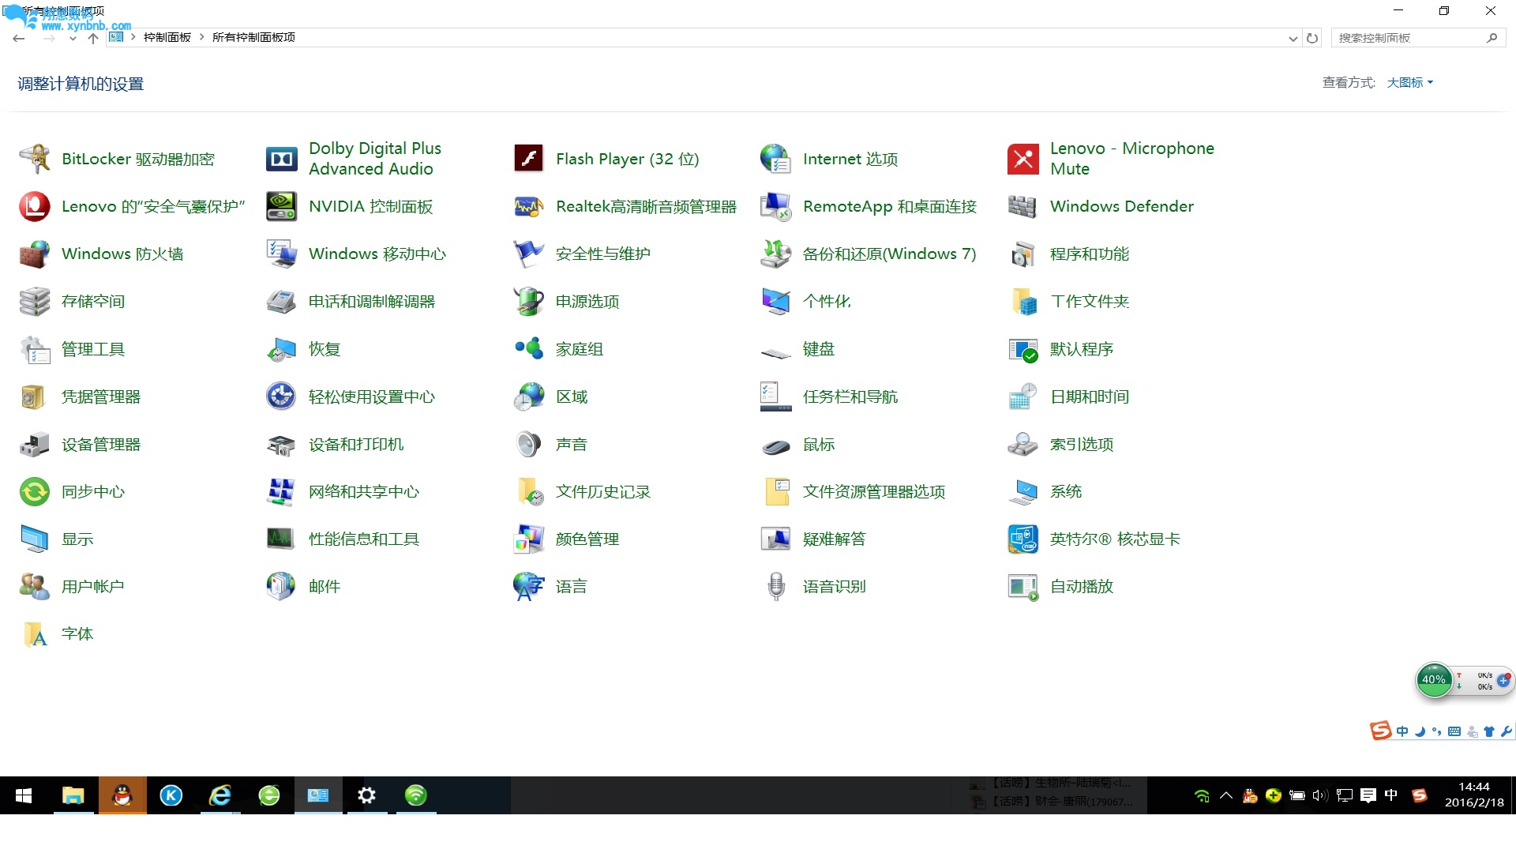The width and height of the screenshot is (1516, 853).
Task: Open Flash Player (32 位) icon
Action: pos(529,159)
